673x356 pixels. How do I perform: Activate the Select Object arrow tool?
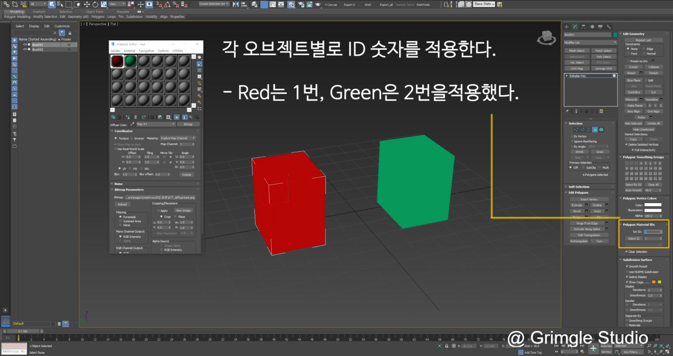(x=51, y=4)
